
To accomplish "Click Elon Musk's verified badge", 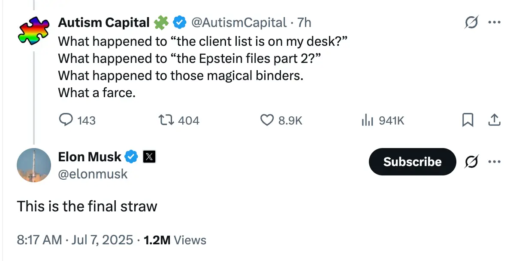I will 132,157.
